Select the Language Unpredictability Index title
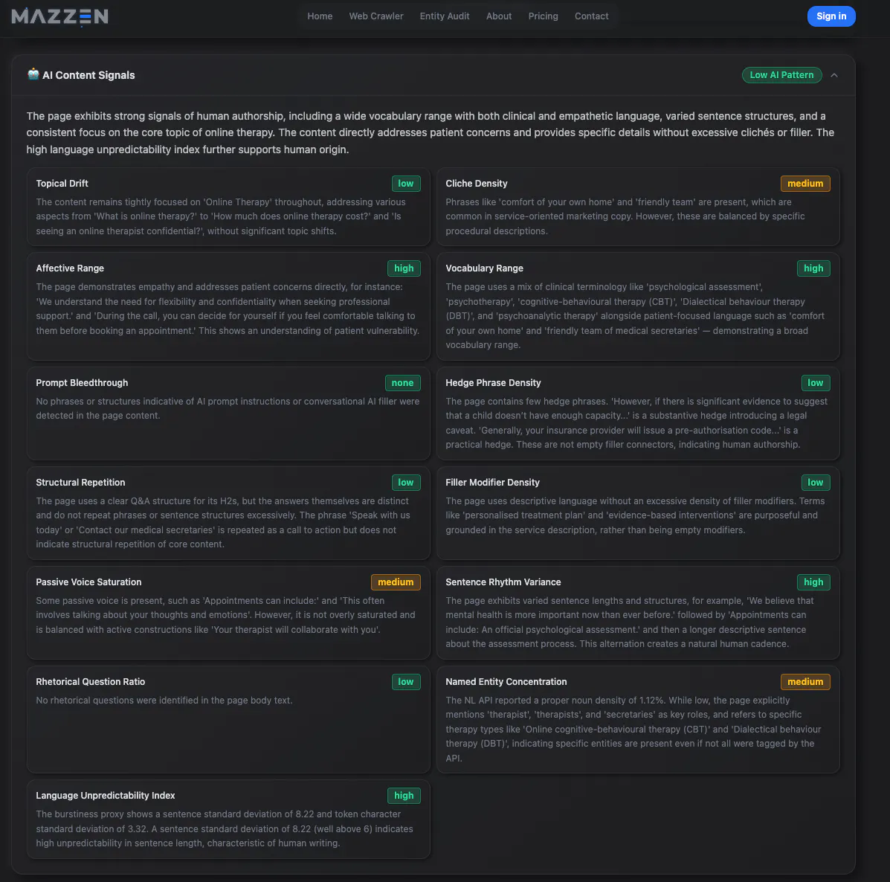This screenshot has width=890, height=882. [105, 795]
